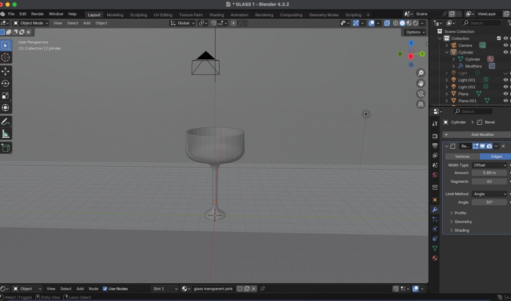The image size is (511, 301).
Task: Switch to the Shading workspace tab
Action: 216,15
